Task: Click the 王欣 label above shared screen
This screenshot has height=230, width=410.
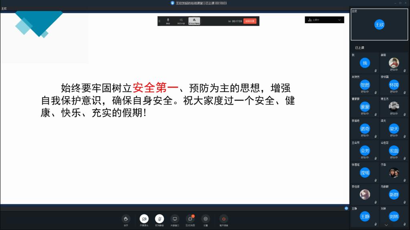Action: click(x=4, y=9)
